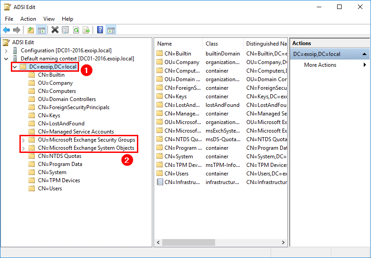
Task: Select CN=Program ... row in the list
Action: click(221, 148)
